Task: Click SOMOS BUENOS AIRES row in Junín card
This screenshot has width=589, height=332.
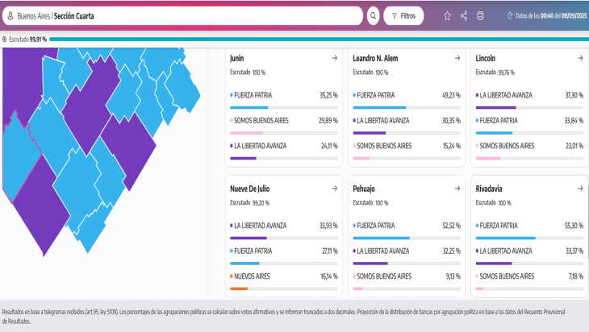Action: click(284, 120)
